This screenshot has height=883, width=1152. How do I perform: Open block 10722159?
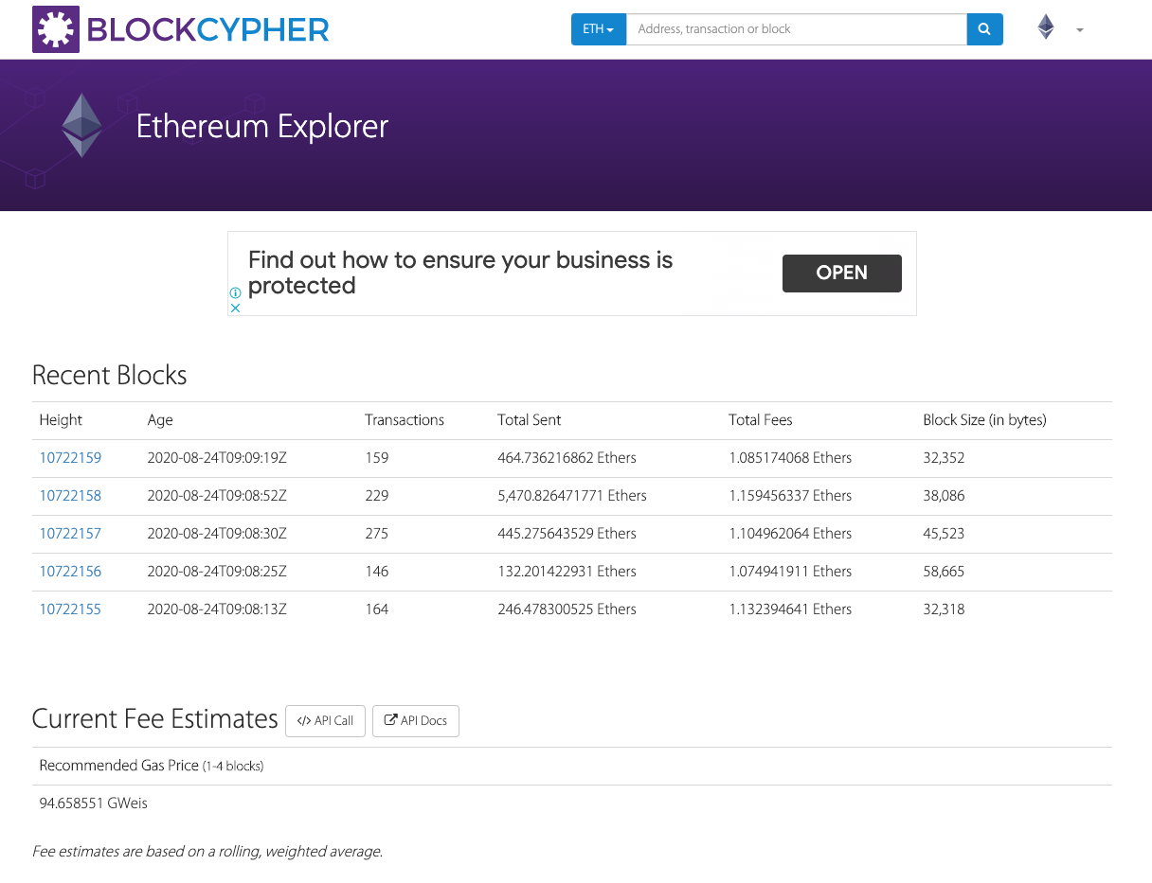tap(70, 458)
